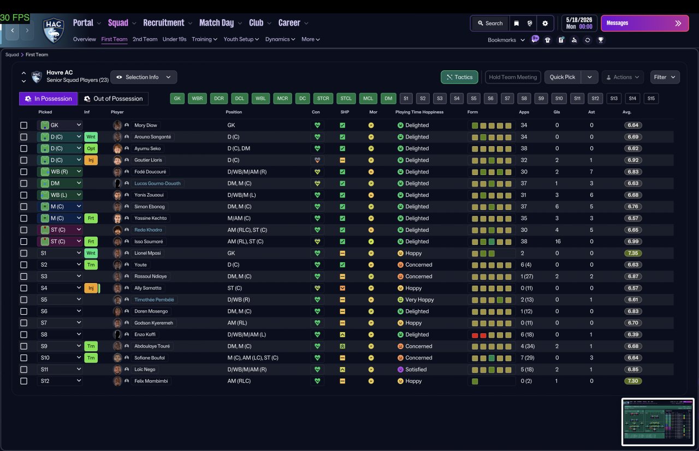This screenshot has width=699, height=451.
Task: Click Lionel Mpasi's 7.35 average rating pill
Action: click(x=634, y=253)
